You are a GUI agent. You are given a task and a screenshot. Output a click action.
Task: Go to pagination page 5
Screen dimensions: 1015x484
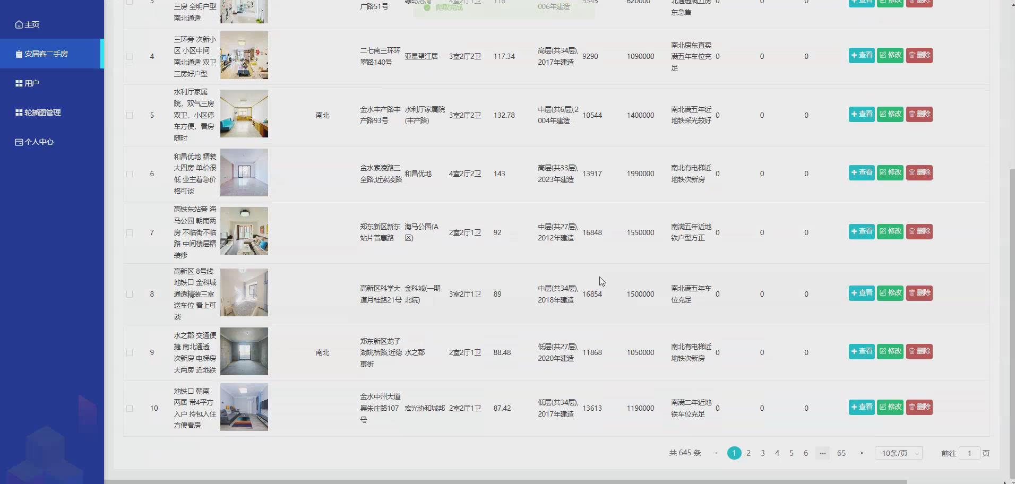tap(792, 453)
